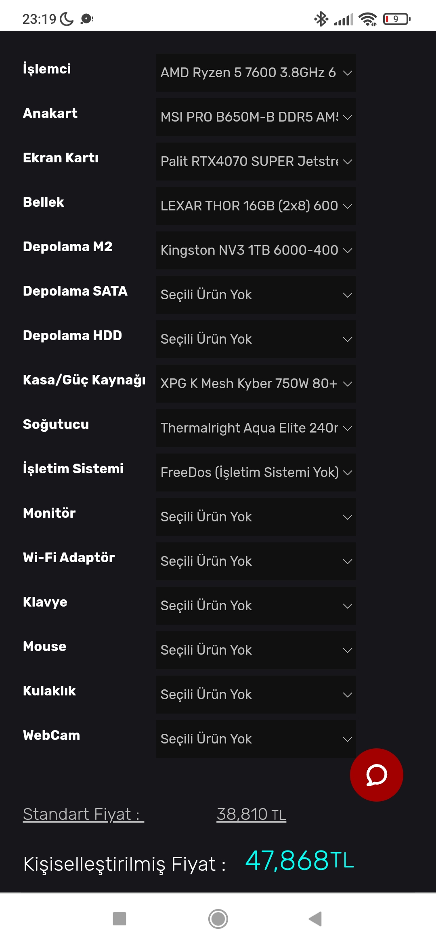Click the 38,810 TL standard price
Screen dimensions: 436x945
click(x=251, y=814)
